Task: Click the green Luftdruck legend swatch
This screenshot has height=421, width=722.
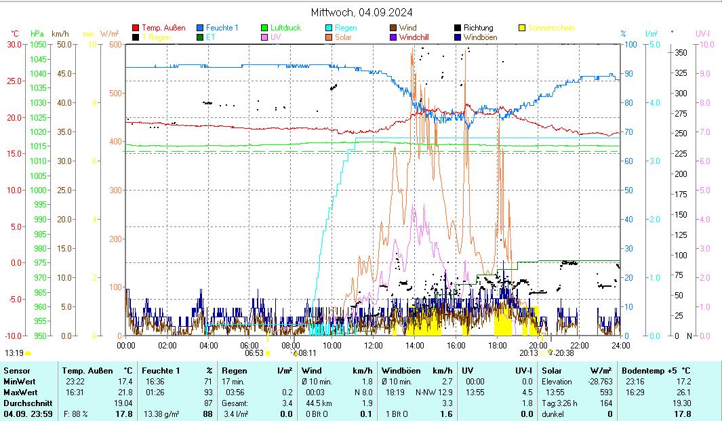Action: pyautogui.click(x=264, y=28)
